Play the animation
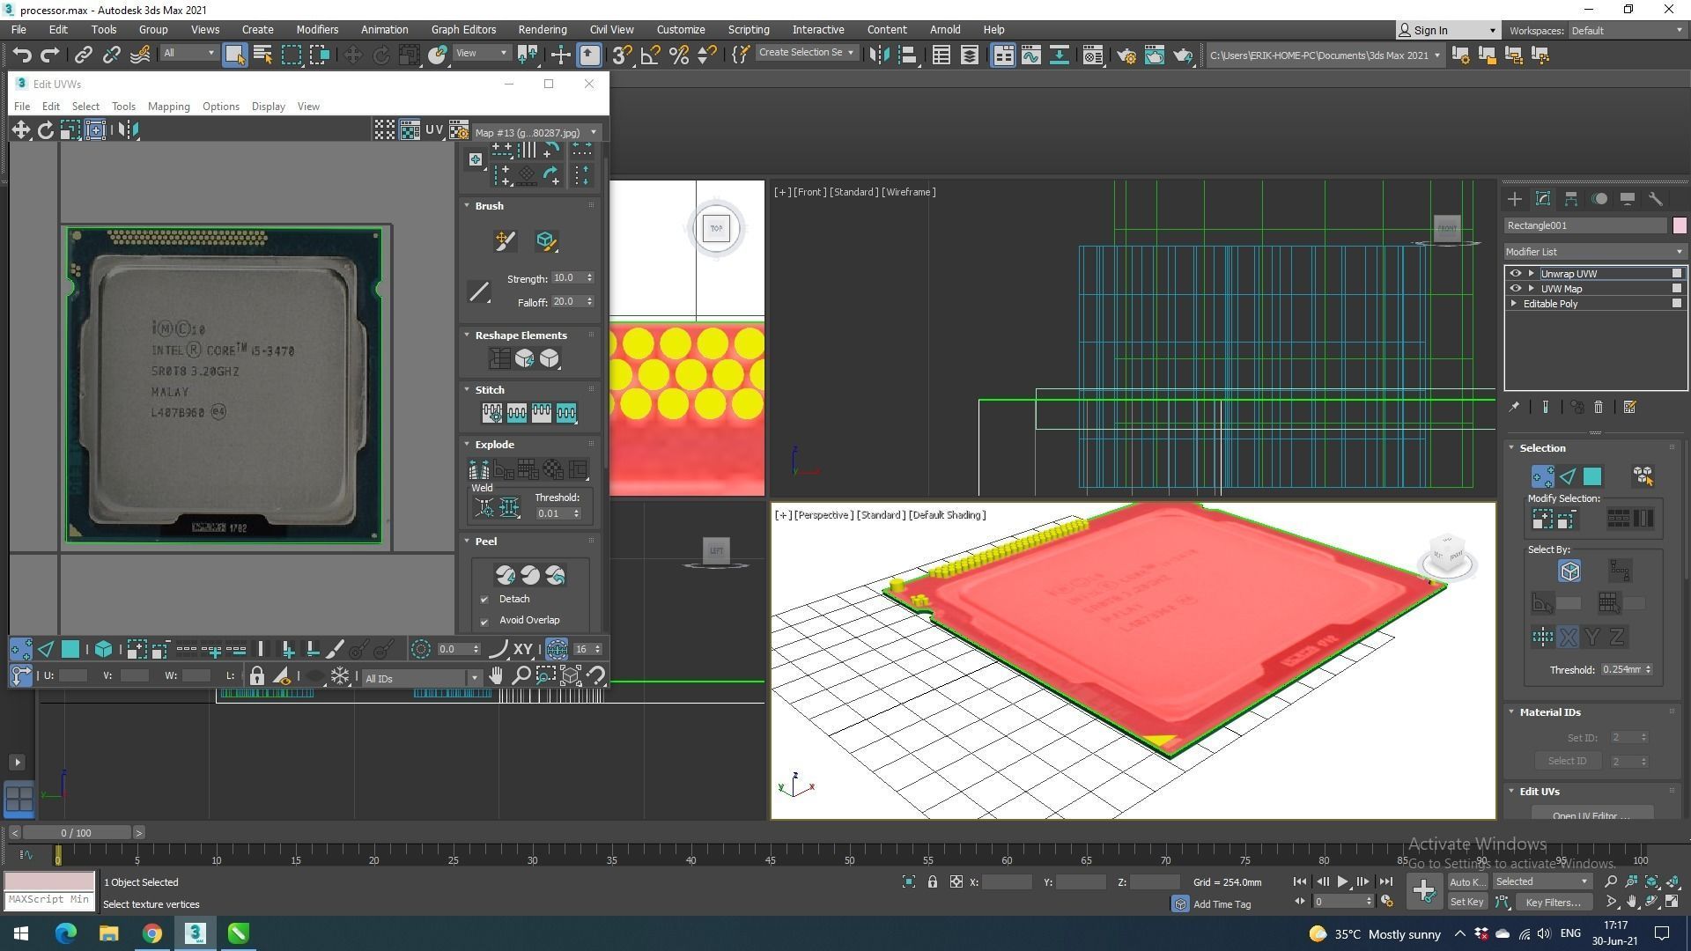This screenshot has width=1691, height=951. 1342,881
